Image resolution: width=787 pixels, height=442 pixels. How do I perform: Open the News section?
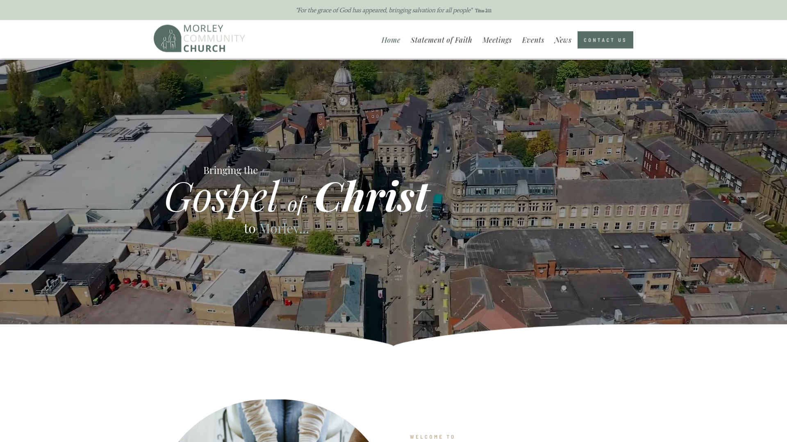coord(563,40)
